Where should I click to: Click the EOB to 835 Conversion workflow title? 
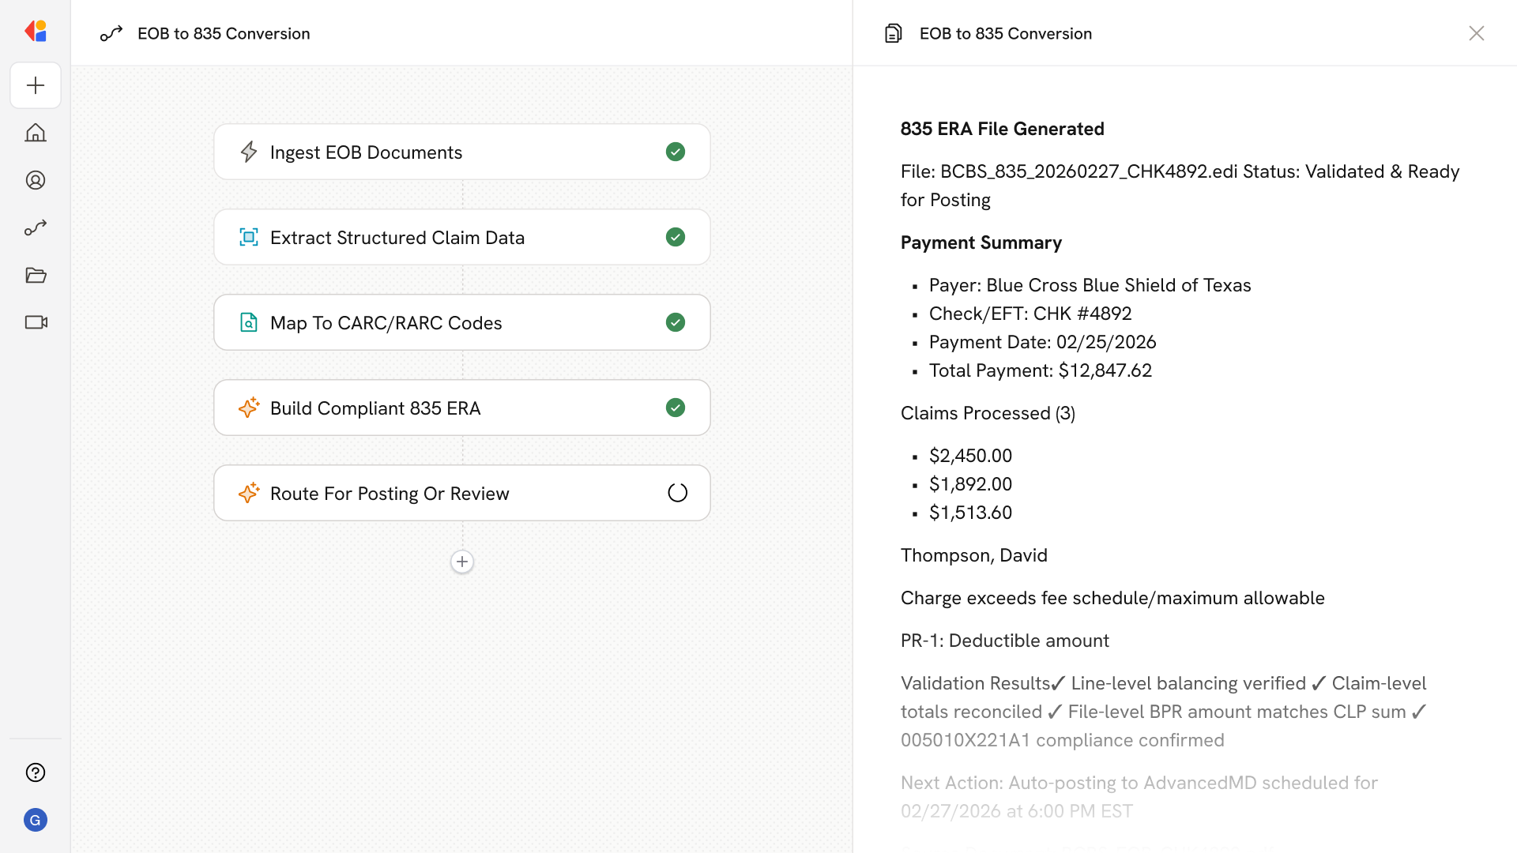pyautogui.click(x=224, y=33)
